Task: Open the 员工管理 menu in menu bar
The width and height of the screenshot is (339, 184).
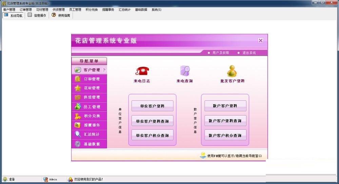Action: 75,9
